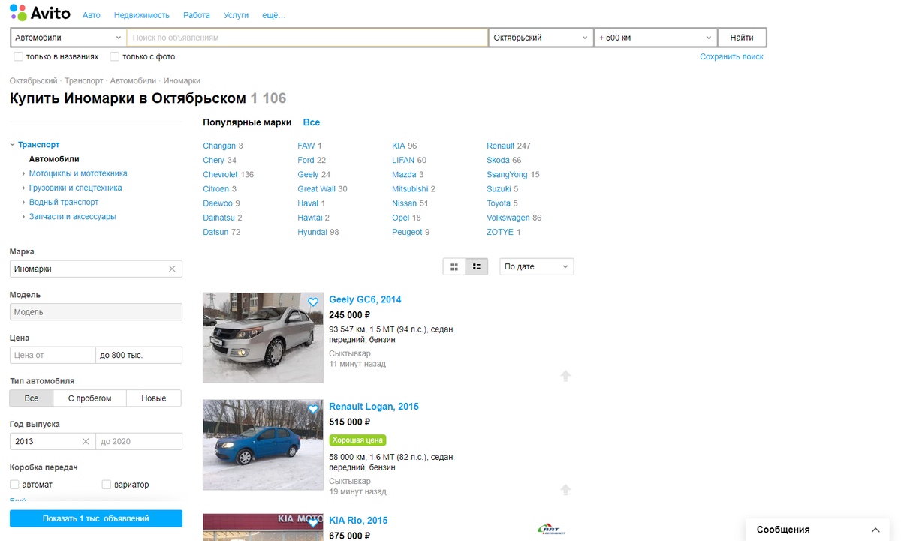
Task: Focus the Цена от field
Action: (53, 355)
